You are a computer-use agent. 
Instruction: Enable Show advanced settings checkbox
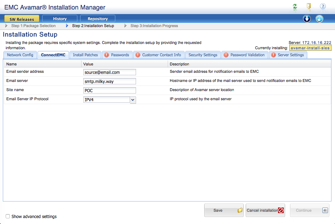point(8,216)
